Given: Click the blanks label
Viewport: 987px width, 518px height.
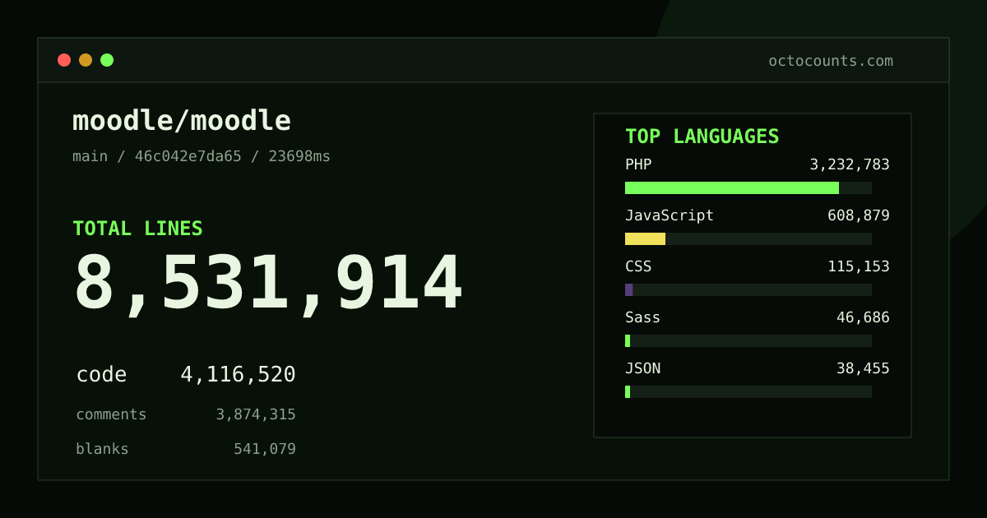Looking at the screenshot, I should click(x=102, y=449).
